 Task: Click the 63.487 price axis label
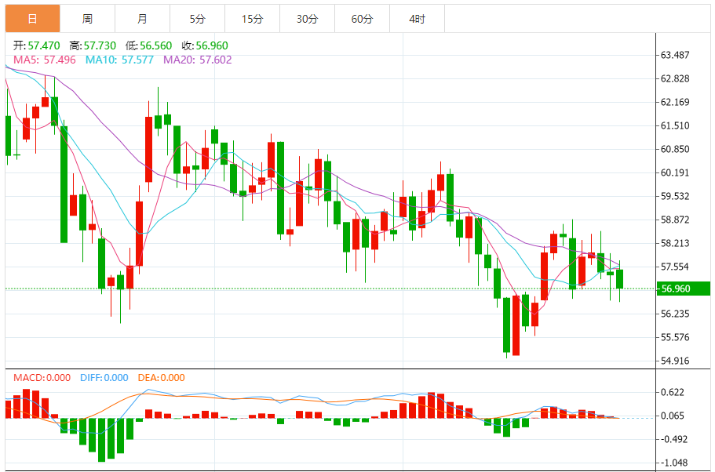click(675, 55)
